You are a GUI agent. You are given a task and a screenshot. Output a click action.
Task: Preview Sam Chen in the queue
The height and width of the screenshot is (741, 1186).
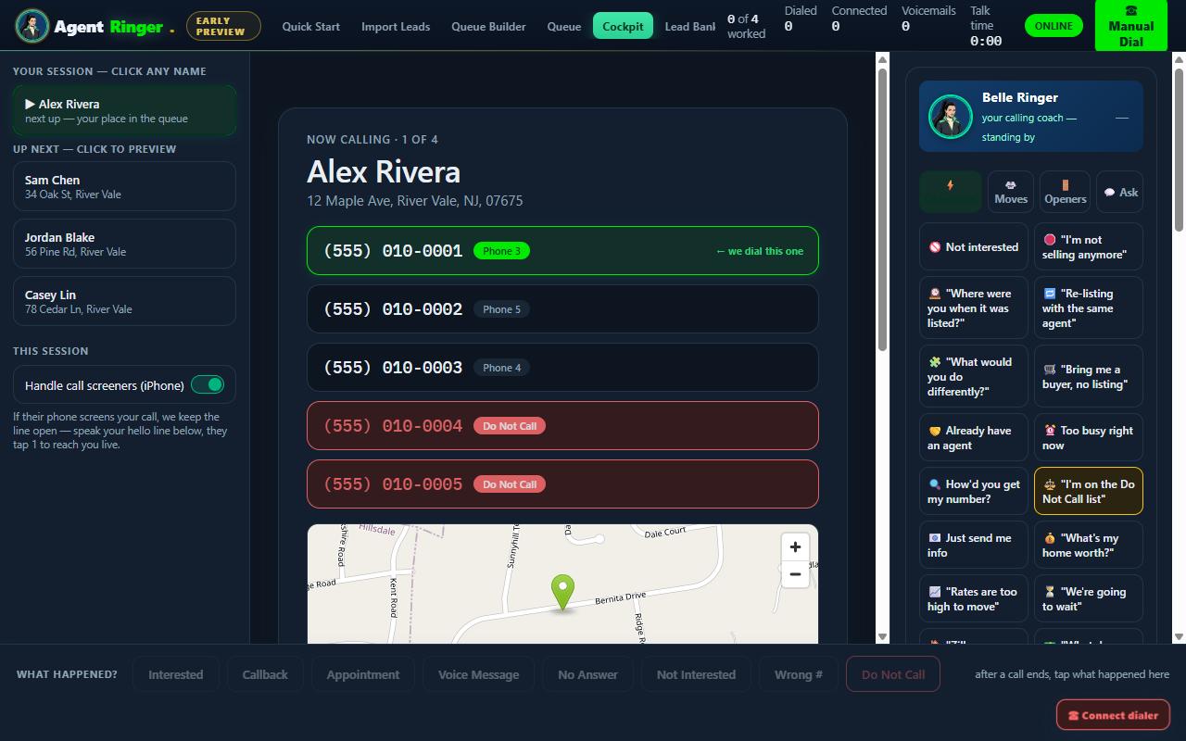pyautogui.click(x=124, y=186)
